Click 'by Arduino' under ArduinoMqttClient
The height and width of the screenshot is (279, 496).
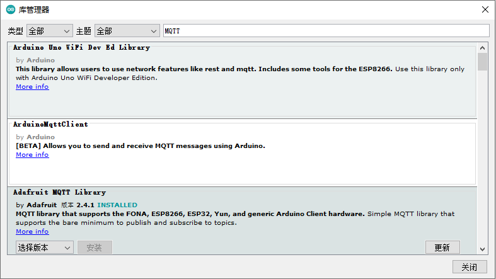click(x=35, y=137)
